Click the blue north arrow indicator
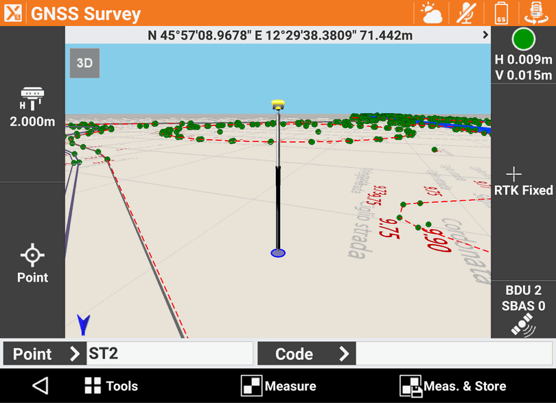This screenshot has width=556, height=403. (x=83, y=324)
